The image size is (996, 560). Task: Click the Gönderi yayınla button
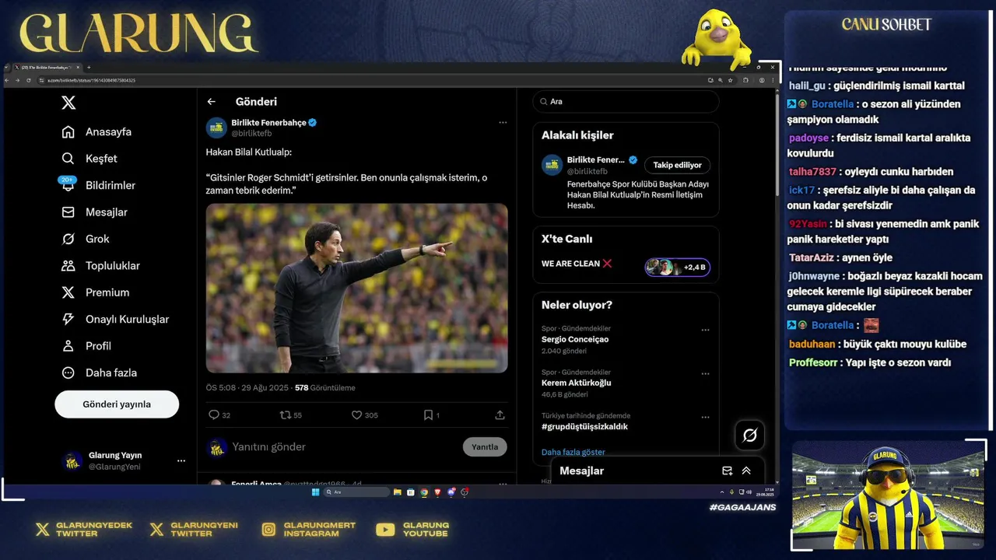(x=117, y=404)
